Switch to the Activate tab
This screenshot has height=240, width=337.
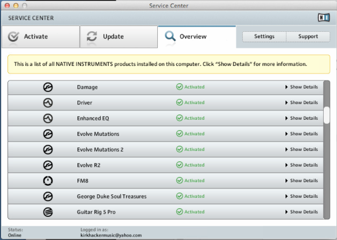coord(41,36)
